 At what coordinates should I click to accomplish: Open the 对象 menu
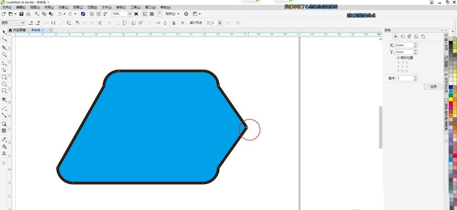[63, 7]
